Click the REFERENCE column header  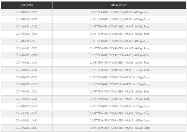pyautogui.click(x=27, y=5)
